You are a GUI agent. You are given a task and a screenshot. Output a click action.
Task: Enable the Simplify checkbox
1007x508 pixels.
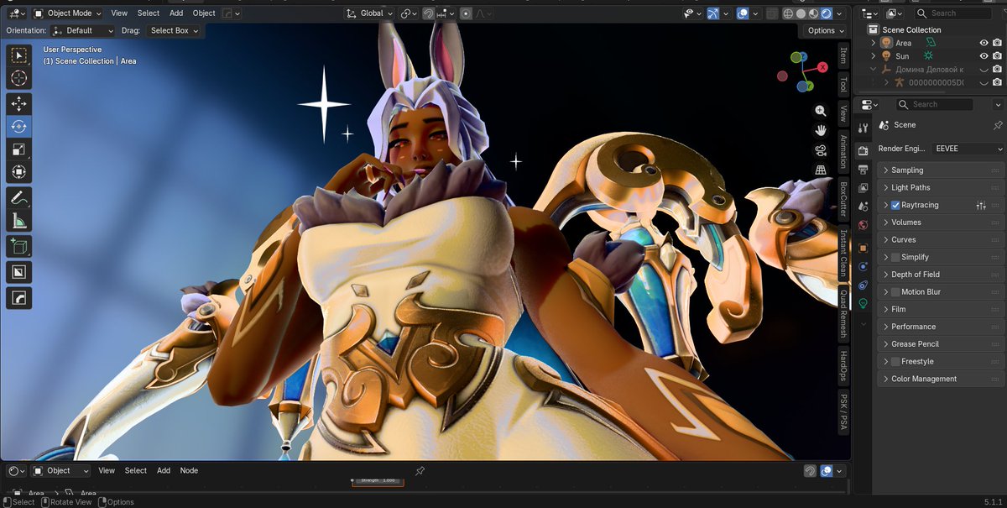pyautogui.click(x=895, y=257)
